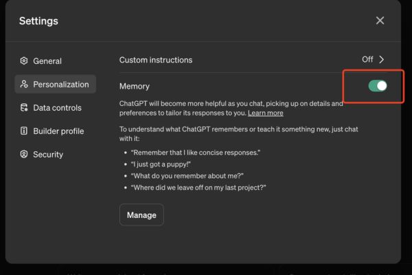The image size is (412, 275).
Task: Click the Off status for Custom instructions
Action: pos(367,60)
